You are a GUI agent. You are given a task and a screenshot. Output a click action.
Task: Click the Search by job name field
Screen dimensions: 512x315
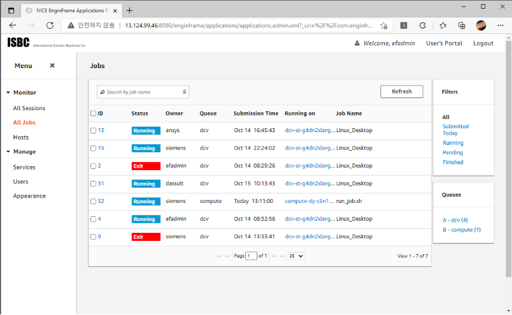pos(143,92)
